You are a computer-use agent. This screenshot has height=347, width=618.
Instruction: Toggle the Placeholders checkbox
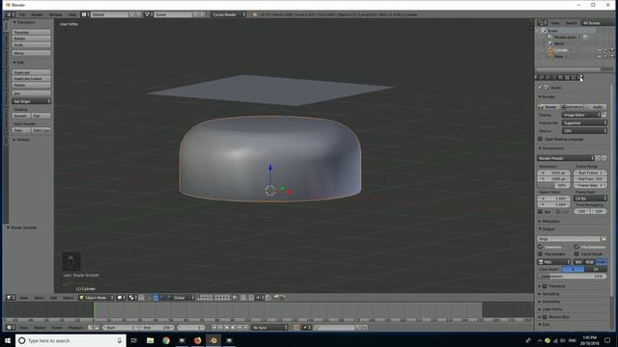(x=541, y=254)
